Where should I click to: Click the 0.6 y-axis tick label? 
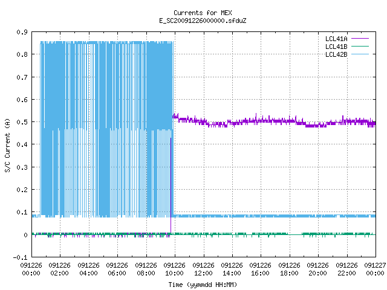[x=22, y=100]
